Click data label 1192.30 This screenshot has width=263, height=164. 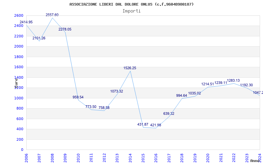coord(246,85)
